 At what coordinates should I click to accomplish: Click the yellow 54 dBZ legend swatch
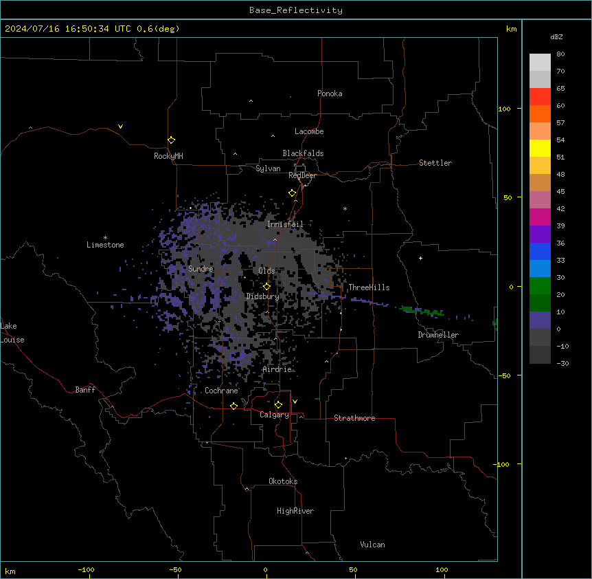pyautogui.click(x=540, y=148)
